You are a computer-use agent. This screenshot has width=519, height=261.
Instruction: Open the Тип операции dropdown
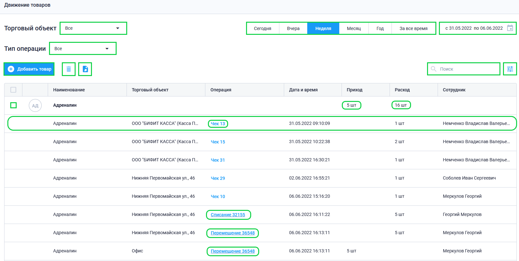[83, 49]
